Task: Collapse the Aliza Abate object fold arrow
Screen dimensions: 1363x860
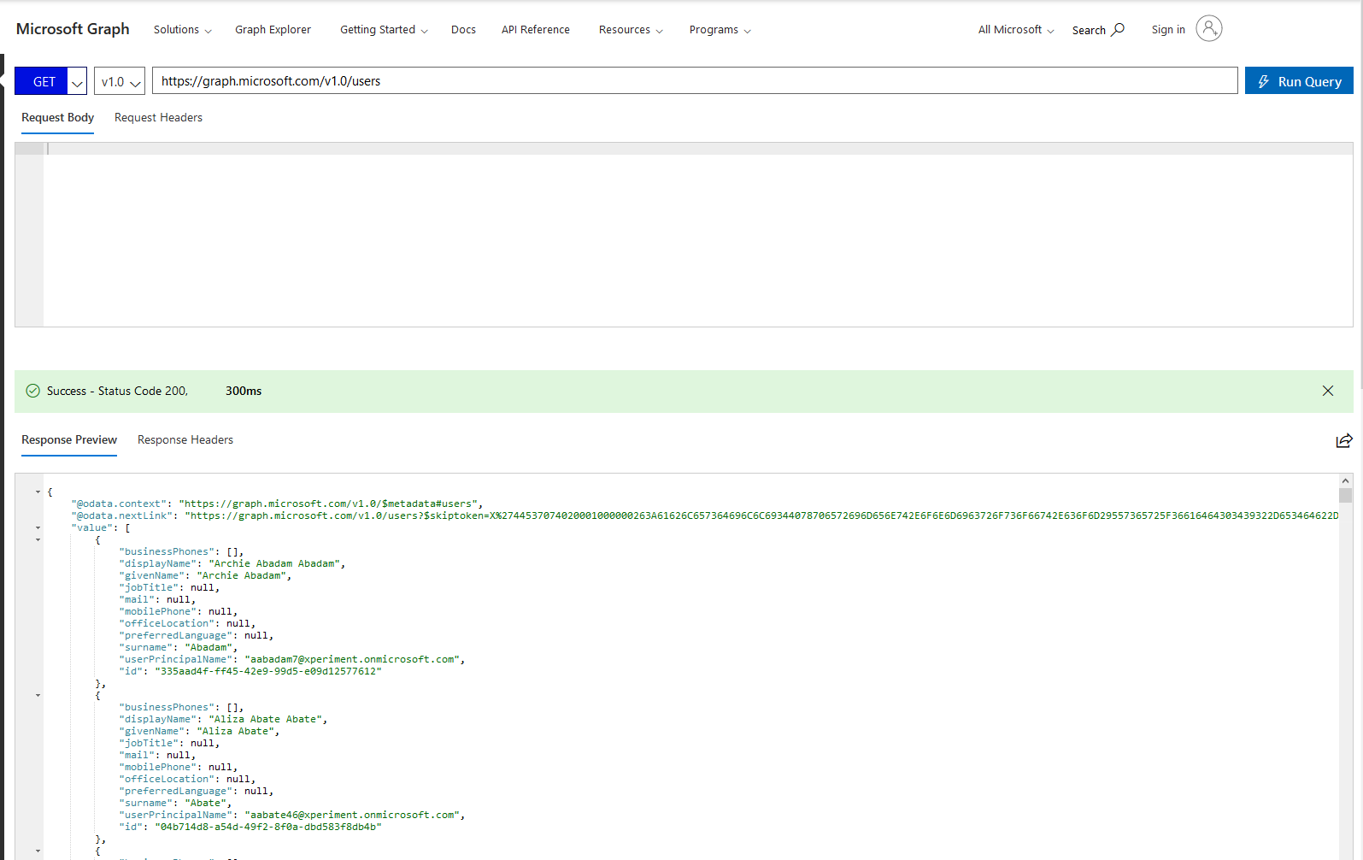Action: (x=38, y=696)
